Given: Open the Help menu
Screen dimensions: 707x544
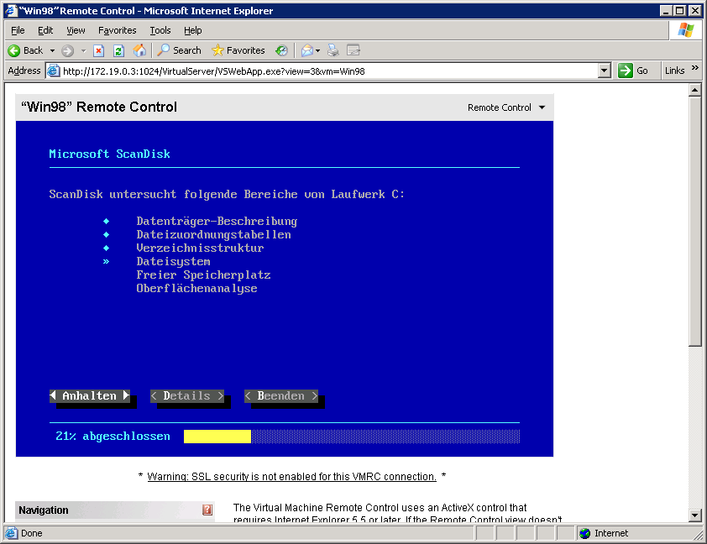Looking at the screenshot, I should tap(192, 30).
